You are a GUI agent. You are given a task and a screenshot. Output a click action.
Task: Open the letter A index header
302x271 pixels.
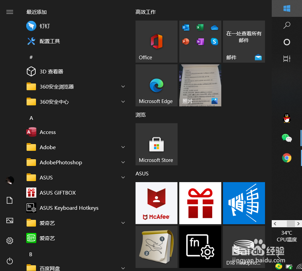31,118
